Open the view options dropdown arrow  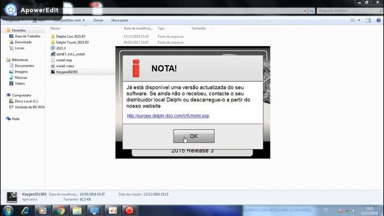pos(359,20)
